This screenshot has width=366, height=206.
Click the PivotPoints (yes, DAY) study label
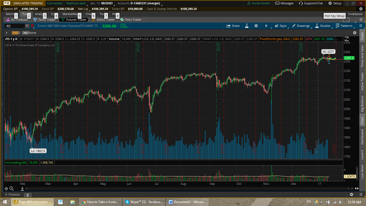[274, 39]
